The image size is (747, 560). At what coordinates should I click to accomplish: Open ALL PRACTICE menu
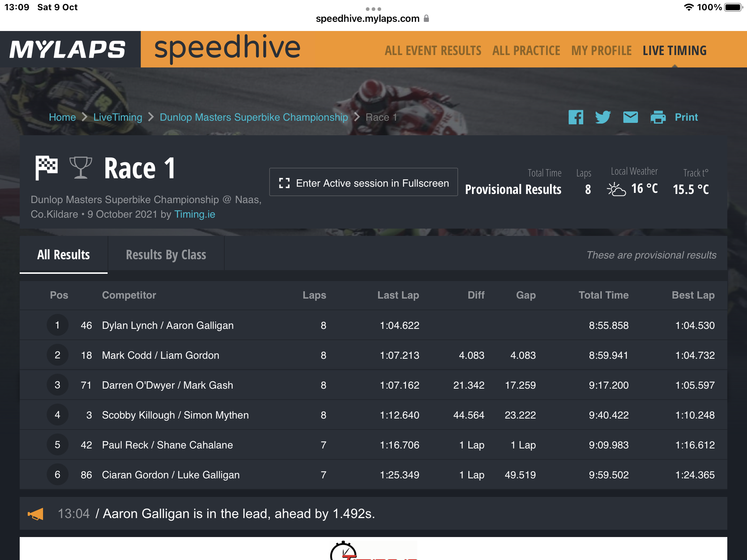(x=526, y=50)
